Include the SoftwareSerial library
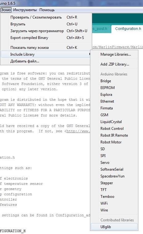143x234 pixels. tap(112, 169)
